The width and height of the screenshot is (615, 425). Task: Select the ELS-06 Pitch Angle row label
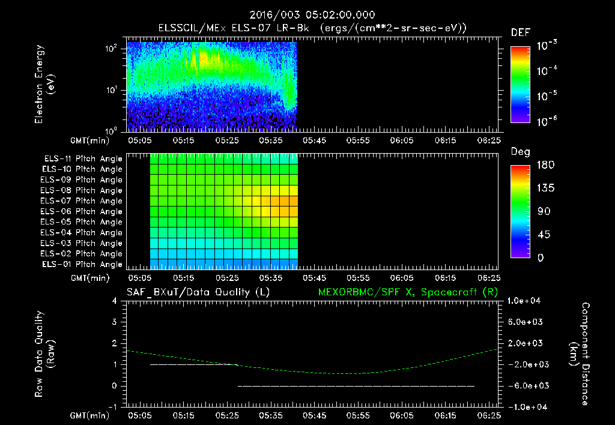[x=81, y=211]
